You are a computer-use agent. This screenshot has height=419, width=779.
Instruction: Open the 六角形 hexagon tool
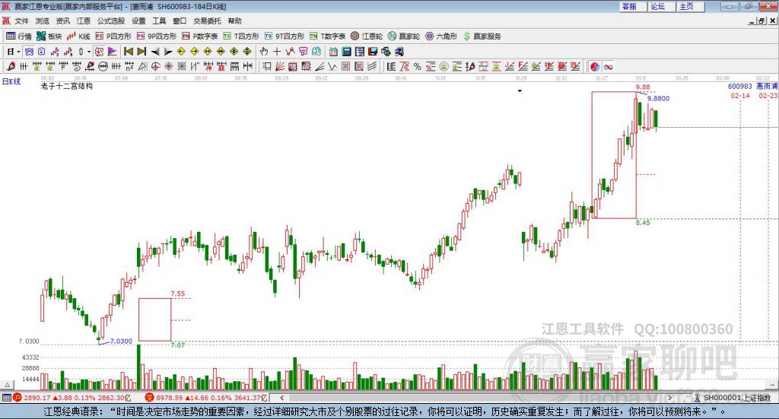coord(441,37)
